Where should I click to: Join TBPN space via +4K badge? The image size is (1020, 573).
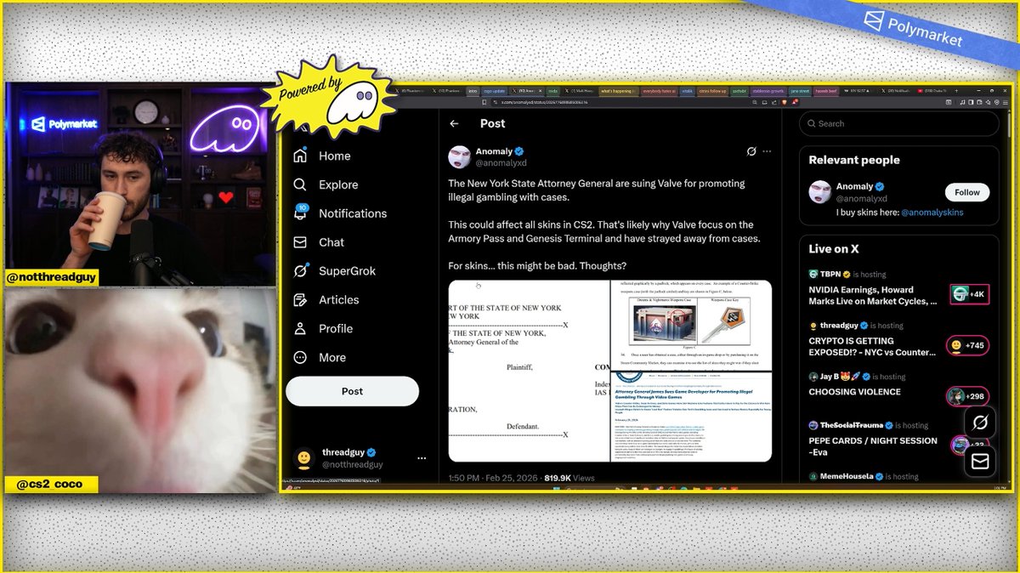[x=968, y=294]
